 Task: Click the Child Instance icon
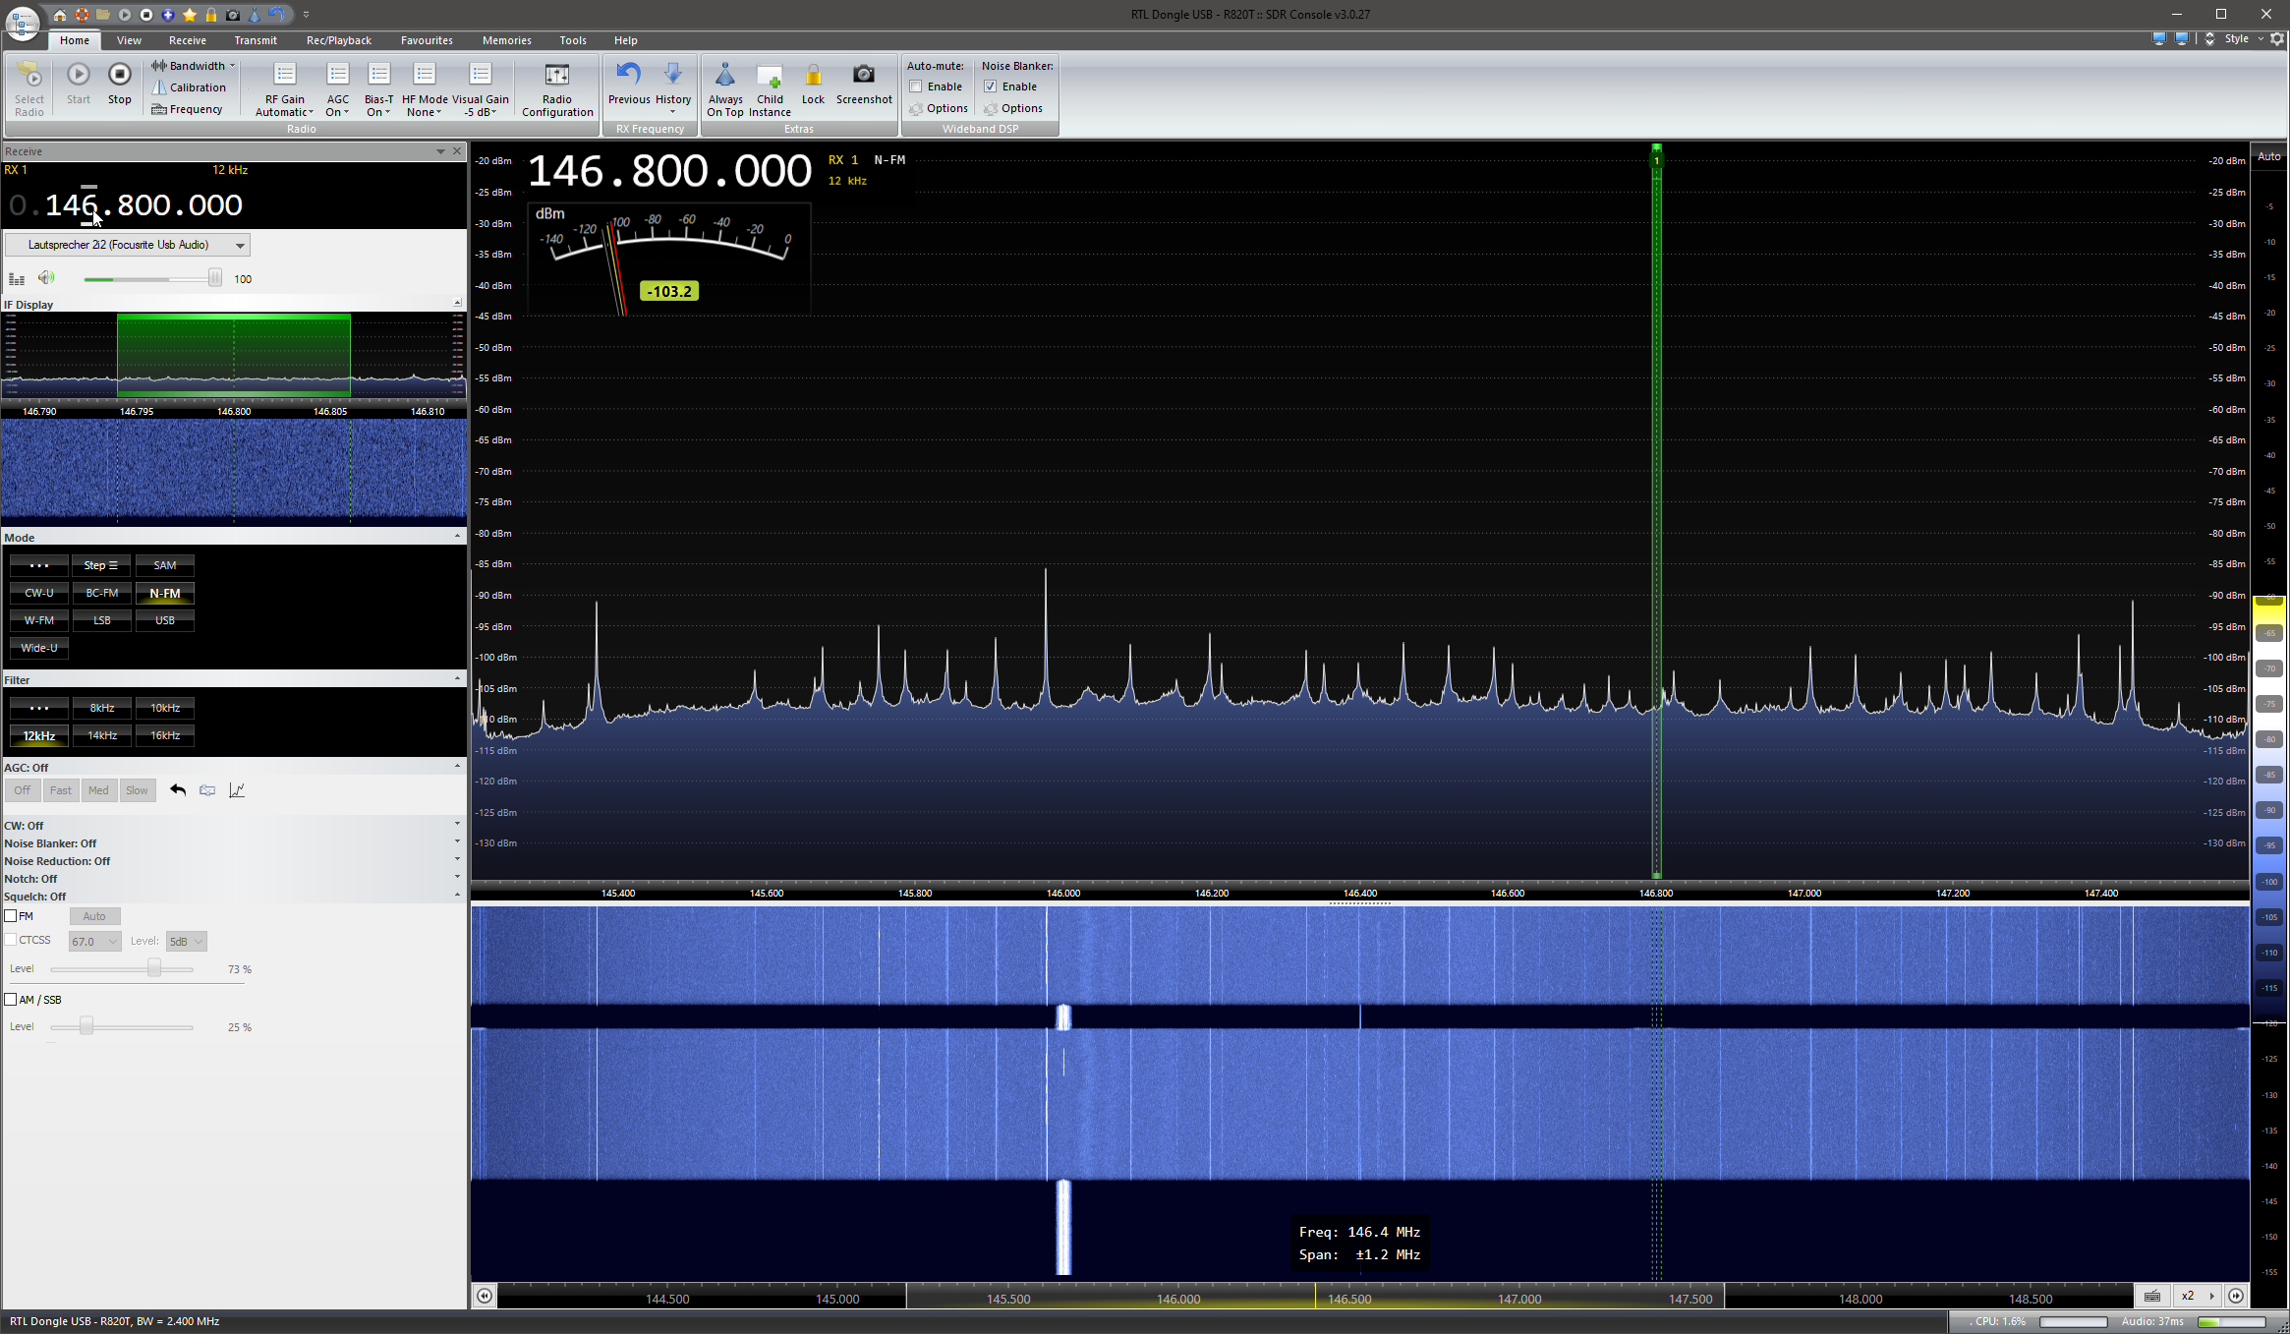pyautogui.click(x=770, y=76)
